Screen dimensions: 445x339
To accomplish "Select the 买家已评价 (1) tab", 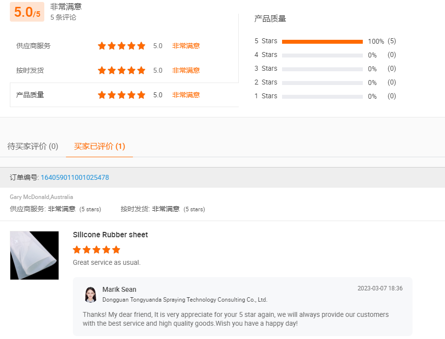I will [99, 146].
